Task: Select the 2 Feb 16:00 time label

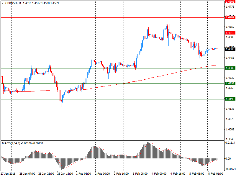Action: pyautogui.click(x=121, y=174)
